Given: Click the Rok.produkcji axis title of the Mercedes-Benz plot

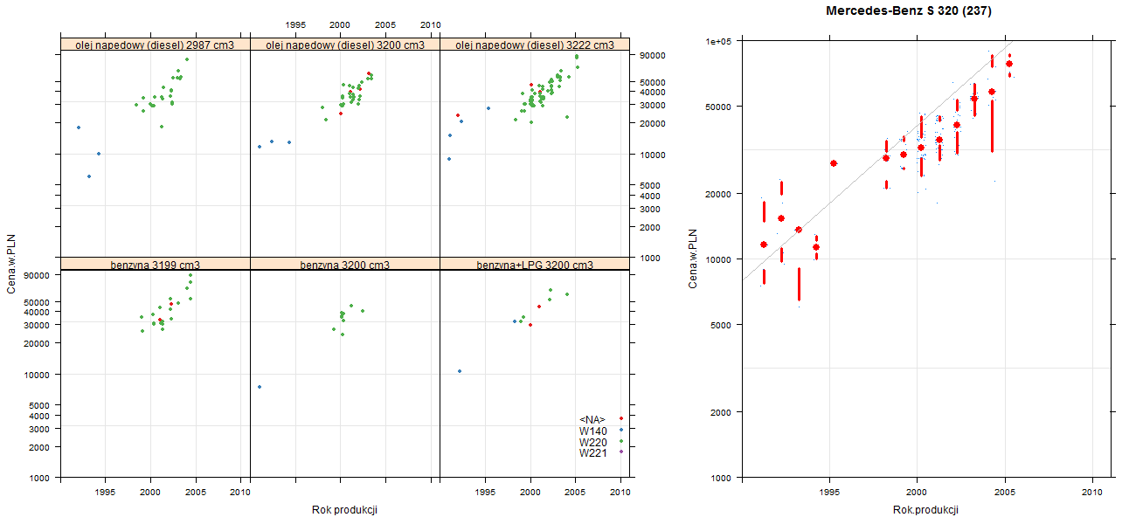Looking at the screenshot, I should pyautogui.click(x=926, y=510).
